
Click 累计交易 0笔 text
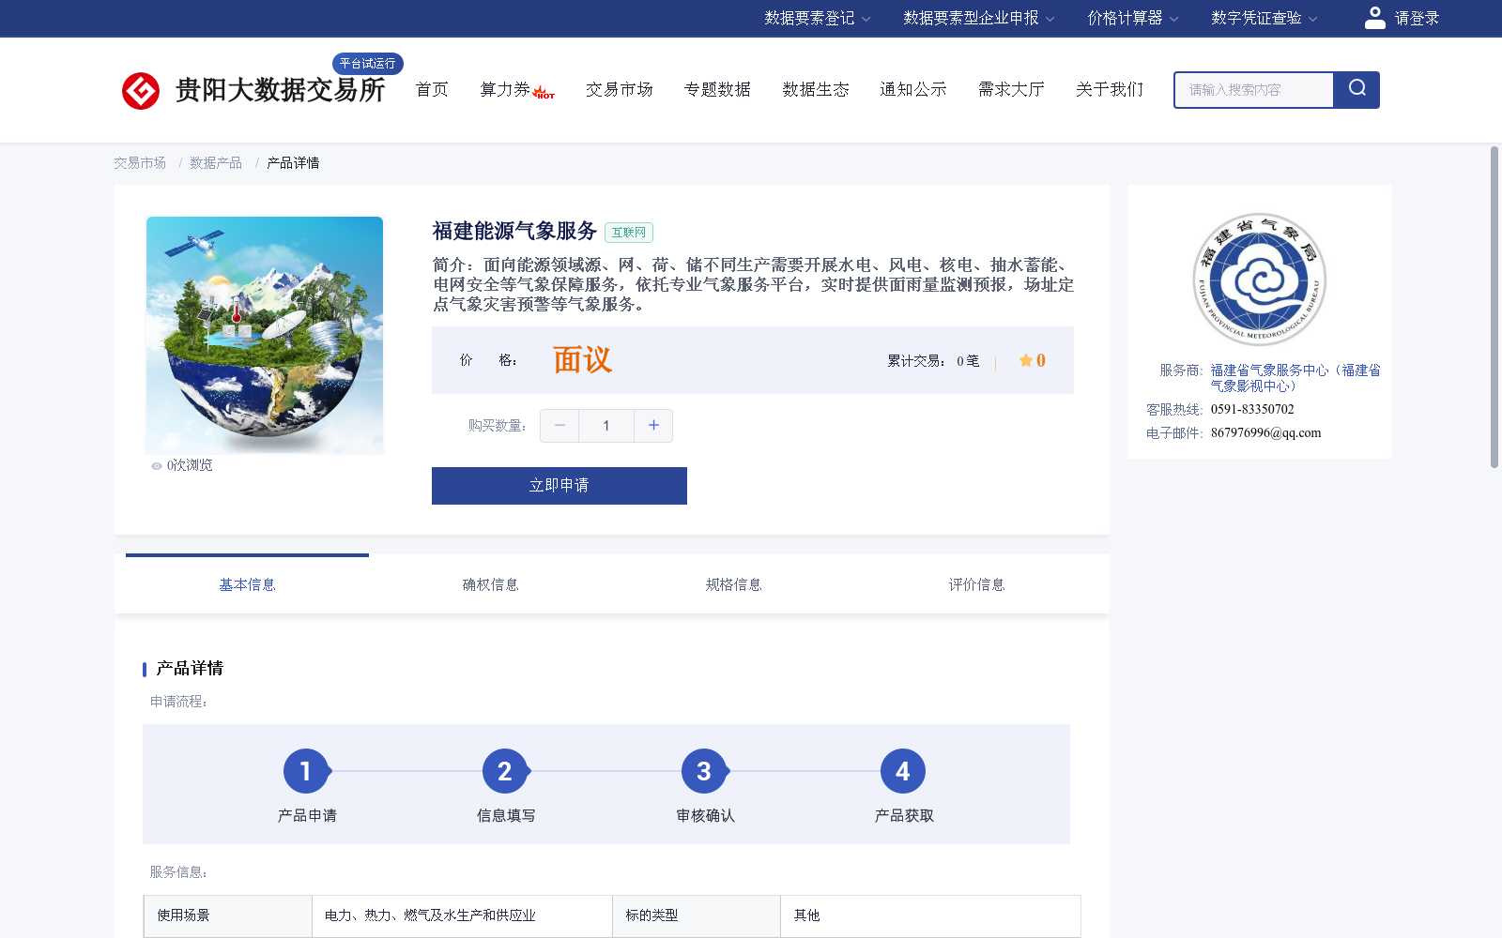pyautogui.click(x=933, y=361)
